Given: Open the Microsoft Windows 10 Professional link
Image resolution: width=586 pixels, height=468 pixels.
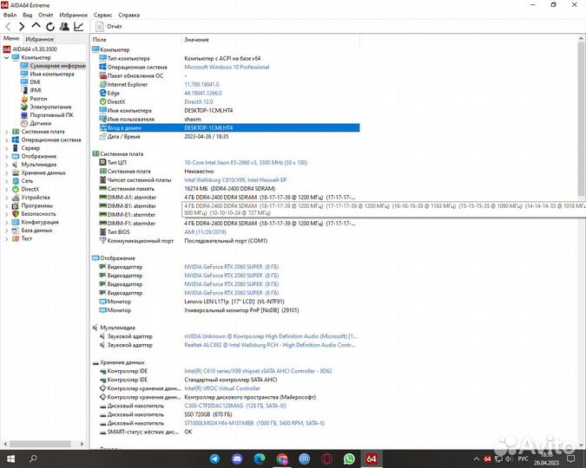Looking at the screenshot, I should (x=227, y=67).
